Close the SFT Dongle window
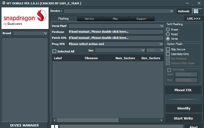The image size is (204, 128). [x=199, y=3]
